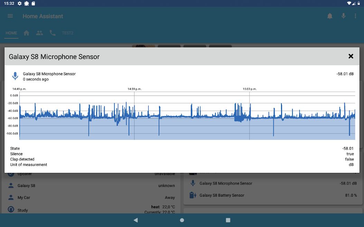364x227 pixels.
Task: Open the phone icon tab
Action: click(x=53, y=33)
